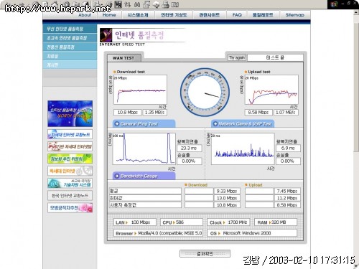Open the Sitemap menu item
Image resolution: width=359 pixels, height=269 pixels.
295,15
